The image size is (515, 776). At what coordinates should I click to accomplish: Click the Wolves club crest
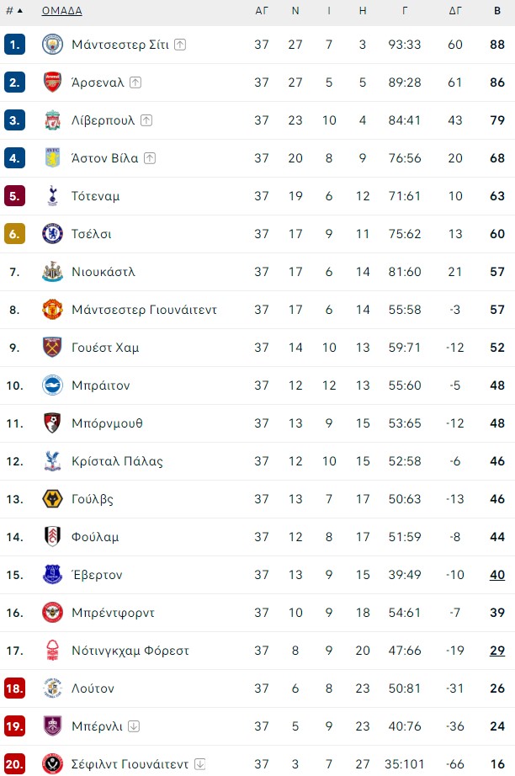click(x=52, y=499)
